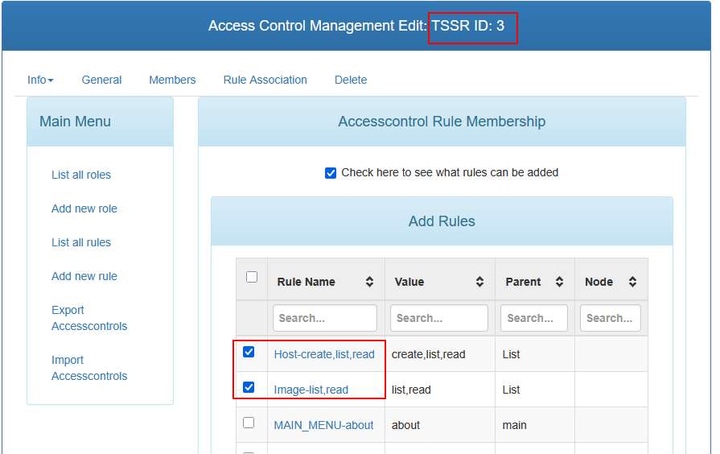The height and width of the screenshot is (454, 720).
Task: Toggle the select-all checkbox in table header
Action: point(252,277)
